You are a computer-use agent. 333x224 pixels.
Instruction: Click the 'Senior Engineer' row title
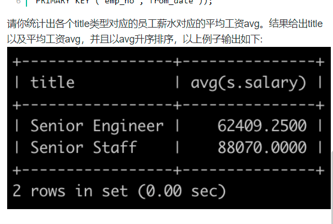tap(96, 126)
